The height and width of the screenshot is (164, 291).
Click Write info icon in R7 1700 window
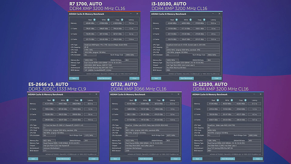[109, 20]
